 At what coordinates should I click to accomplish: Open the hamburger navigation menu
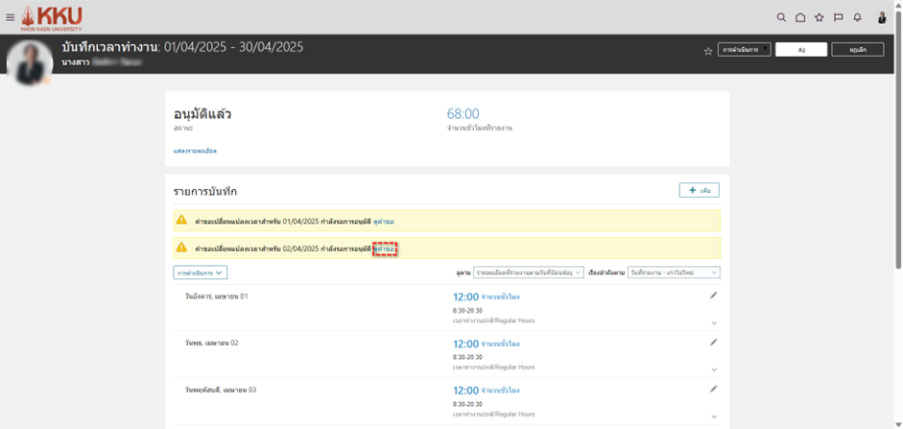coord(11,17)
